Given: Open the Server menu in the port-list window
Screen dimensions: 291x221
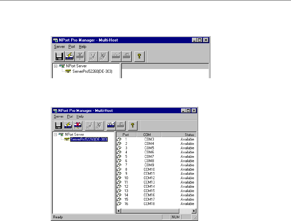Looking at the screenshot, I should [59, 117].
